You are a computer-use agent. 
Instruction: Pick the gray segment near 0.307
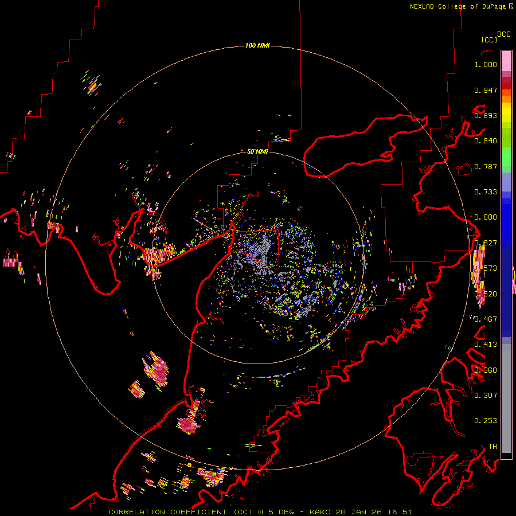point(506,401)
